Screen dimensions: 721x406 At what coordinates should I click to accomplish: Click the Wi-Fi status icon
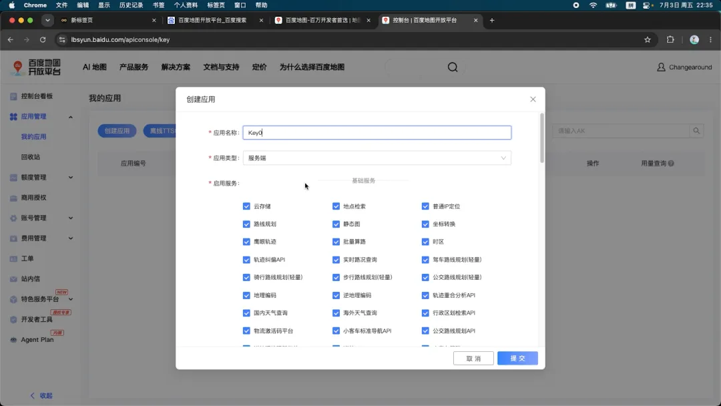tap(593, 5)
